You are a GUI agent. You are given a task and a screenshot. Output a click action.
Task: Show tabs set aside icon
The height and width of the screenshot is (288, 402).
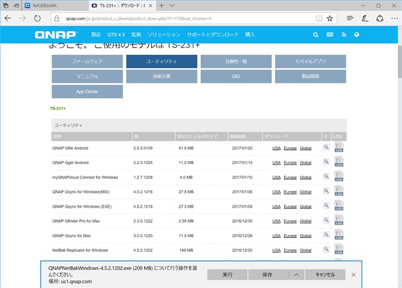pos(5,5)
